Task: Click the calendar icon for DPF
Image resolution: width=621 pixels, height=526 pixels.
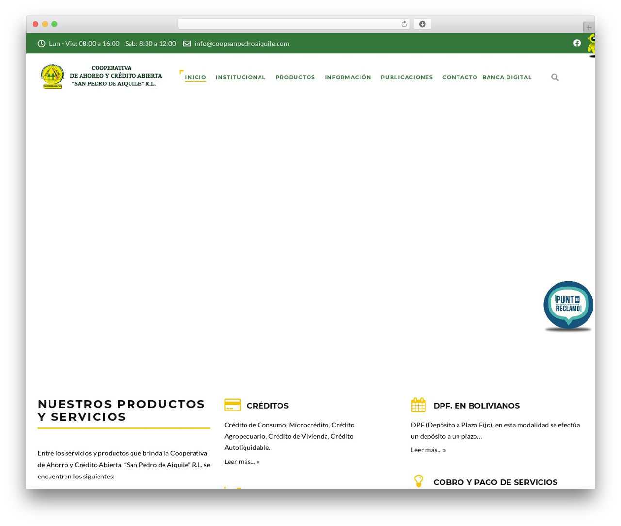Action: [418, 405]
